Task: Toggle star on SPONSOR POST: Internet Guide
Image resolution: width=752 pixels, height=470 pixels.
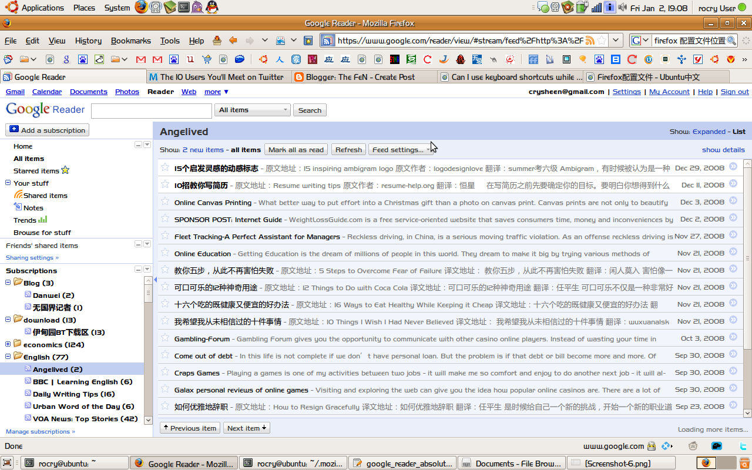Action: click(x=165, y=219)
